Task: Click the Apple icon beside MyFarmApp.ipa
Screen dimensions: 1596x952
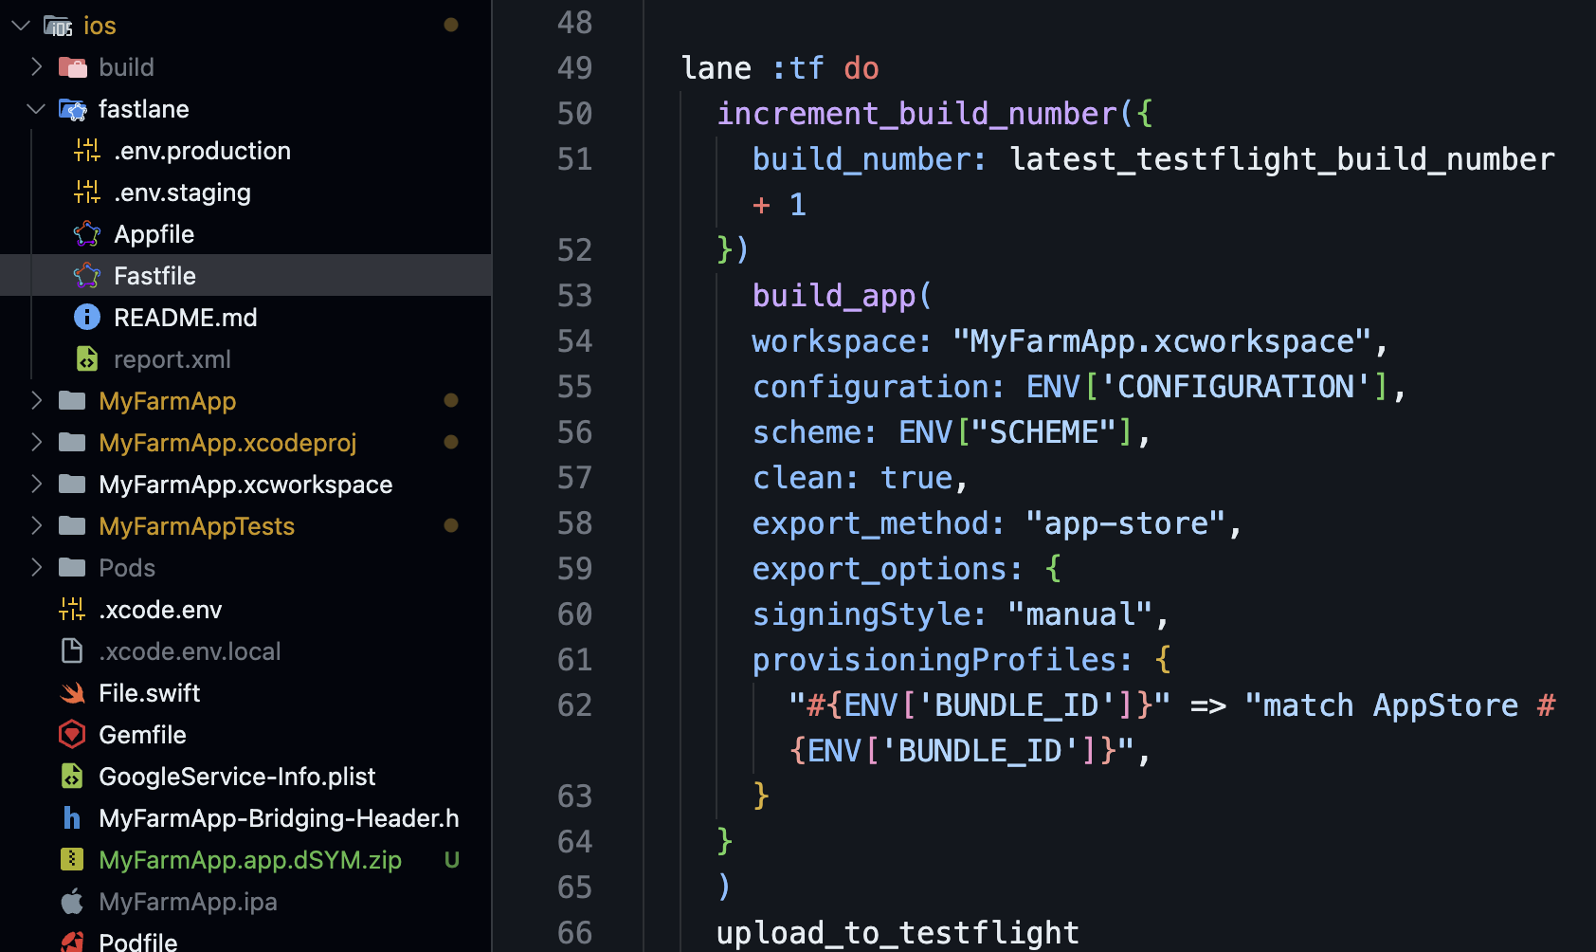Action: 72,902
